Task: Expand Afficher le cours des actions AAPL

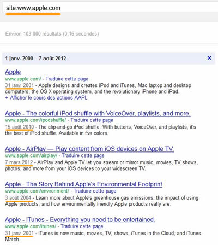Action: (46, 98)
